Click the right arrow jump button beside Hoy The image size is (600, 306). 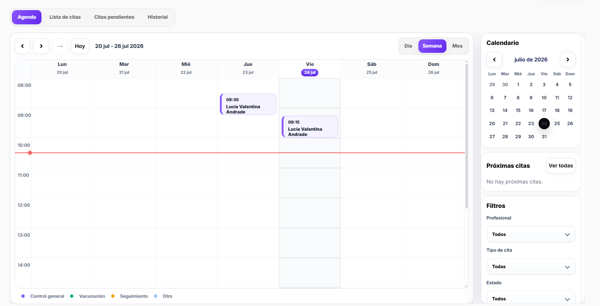coord(60,46)
